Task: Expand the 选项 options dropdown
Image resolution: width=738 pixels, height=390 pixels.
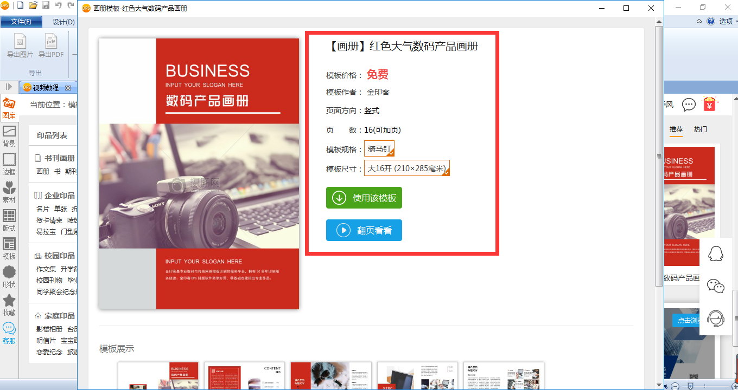Action: click(728, 22)
